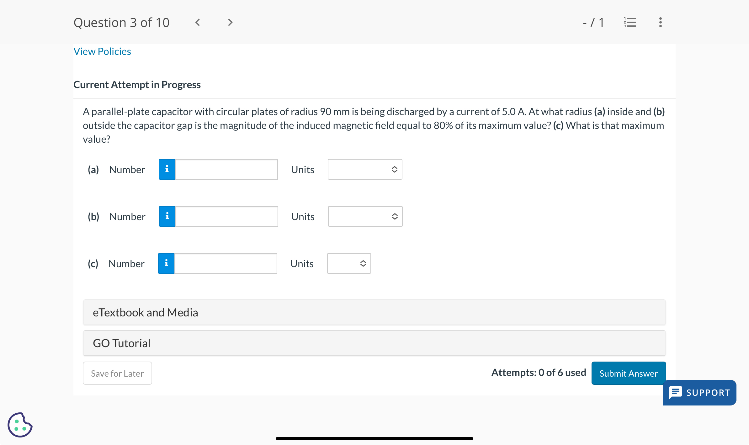749x445 pixels.
Task: Click the info icon beside part (a) Number
Action: coord(167,169)
